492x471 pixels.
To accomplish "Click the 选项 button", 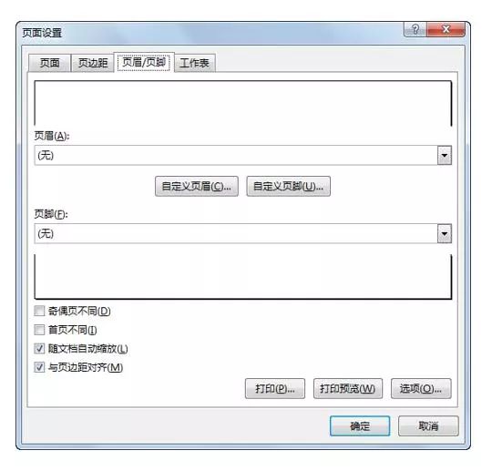I will click(x=421, y=389).
